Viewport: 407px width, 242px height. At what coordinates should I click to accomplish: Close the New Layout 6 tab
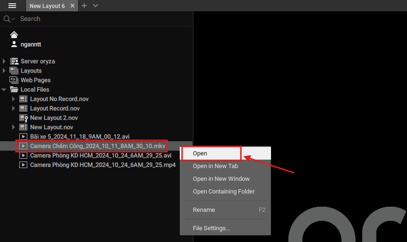[72, 6]
